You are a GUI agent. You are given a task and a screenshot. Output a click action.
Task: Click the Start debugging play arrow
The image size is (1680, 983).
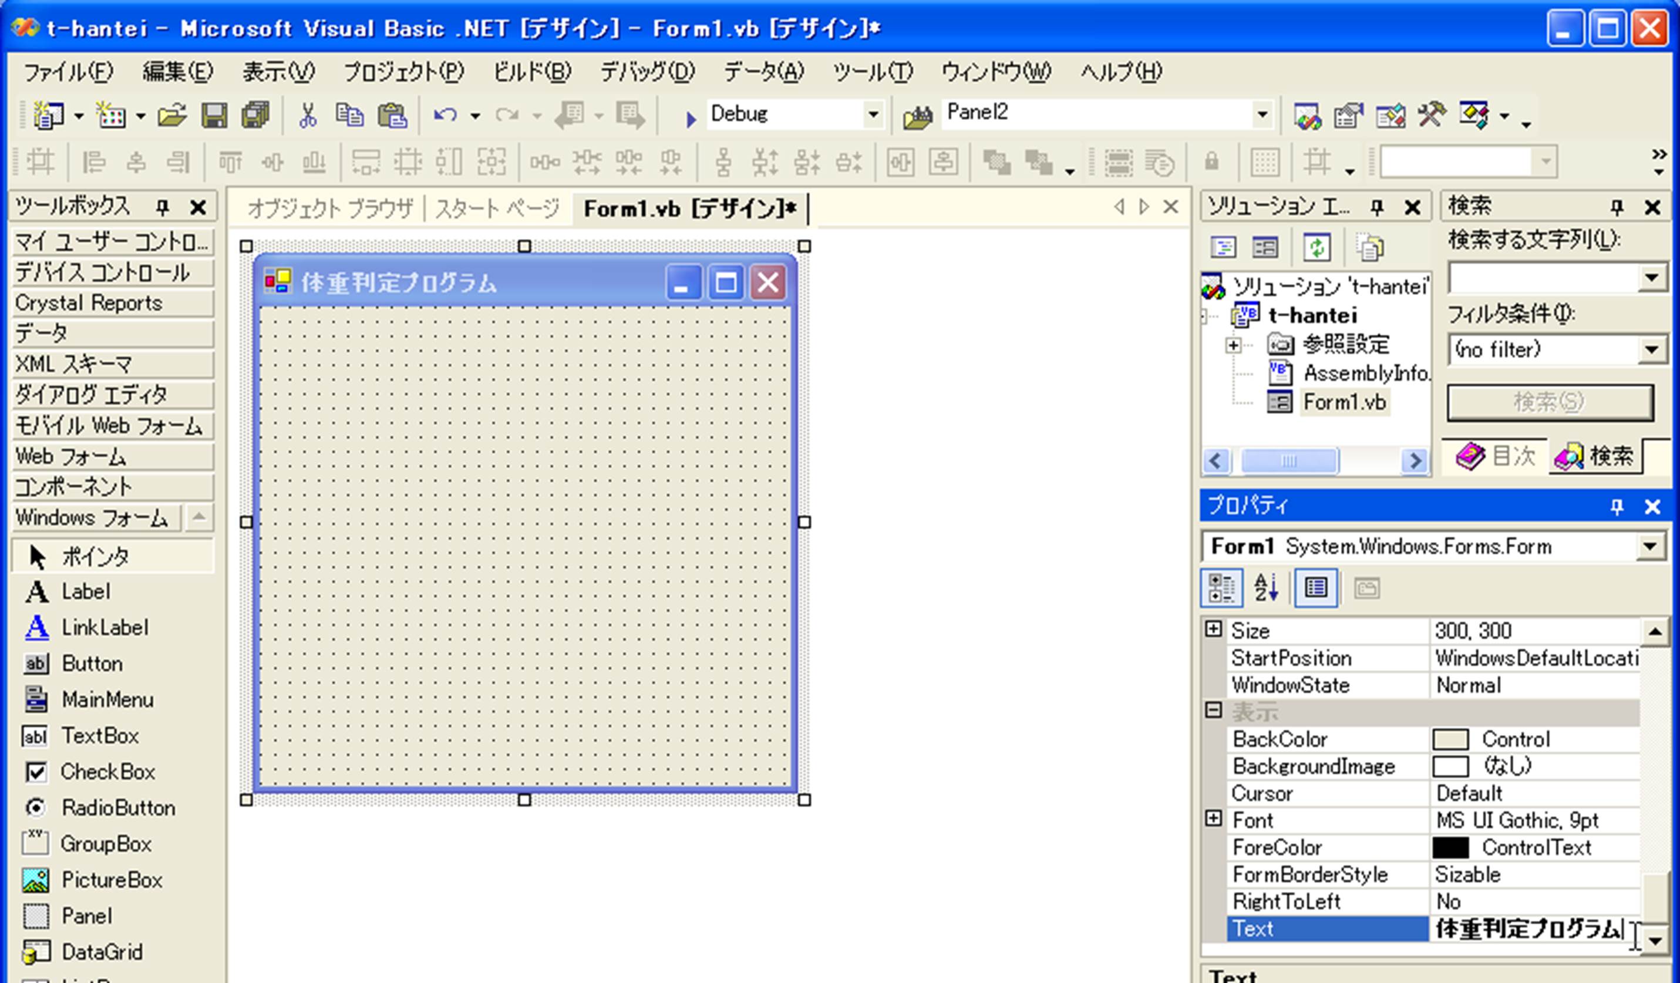click(x=691, y=119)
